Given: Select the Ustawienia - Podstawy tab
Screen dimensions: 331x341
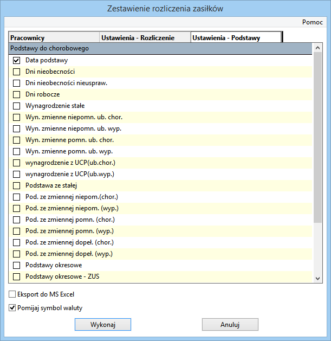Looking at the screenshot, I should click(x=236, y=38).
